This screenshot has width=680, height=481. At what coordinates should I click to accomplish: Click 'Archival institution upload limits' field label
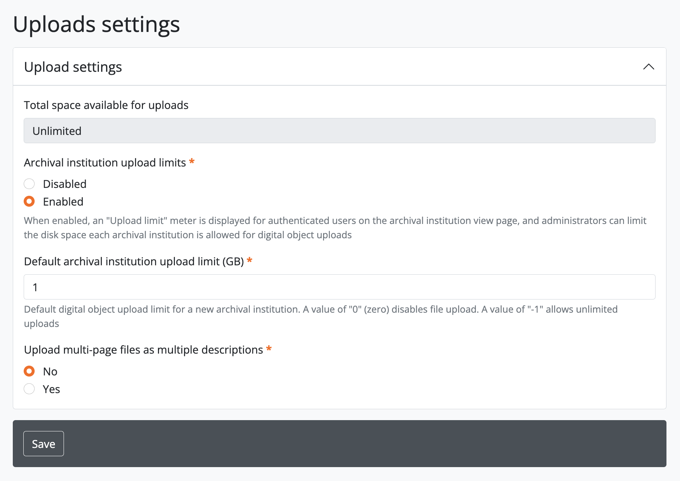(105, 163)
